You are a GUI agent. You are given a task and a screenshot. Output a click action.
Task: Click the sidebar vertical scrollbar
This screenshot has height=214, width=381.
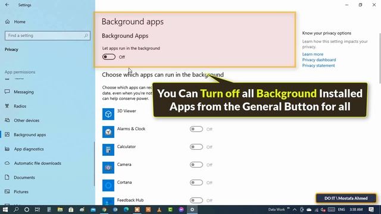(x=94, y=164)
